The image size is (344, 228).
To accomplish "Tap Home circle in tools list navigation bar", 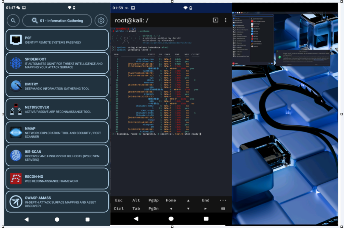I will click(57, 219).
